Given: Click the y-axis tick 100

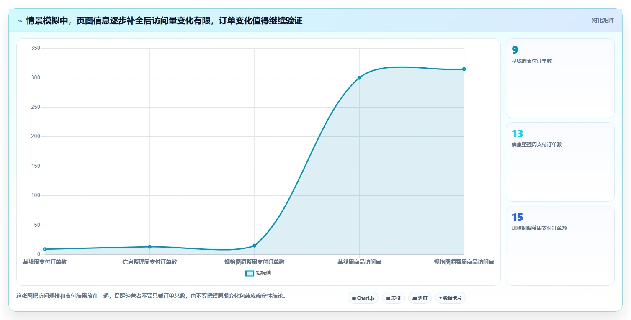Looking at the screenshot, I should pyautogui.click(x=36, y=195).
